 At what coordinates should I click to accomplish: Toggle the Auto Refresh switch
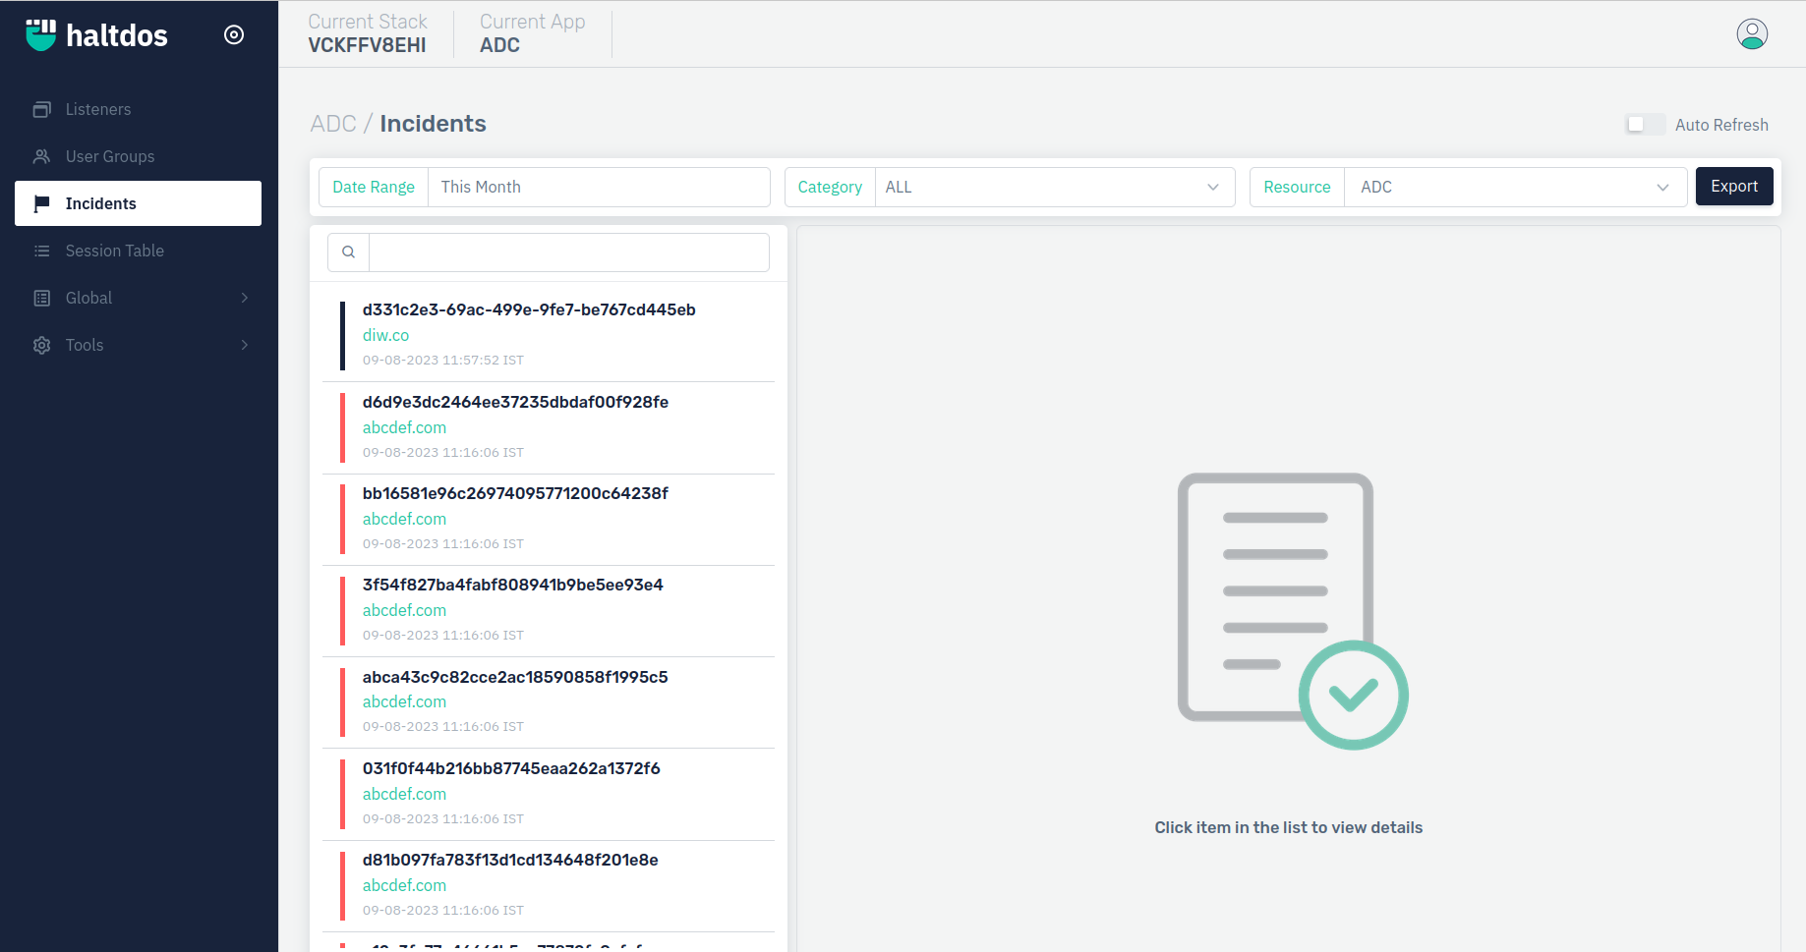pos(1645,125)
